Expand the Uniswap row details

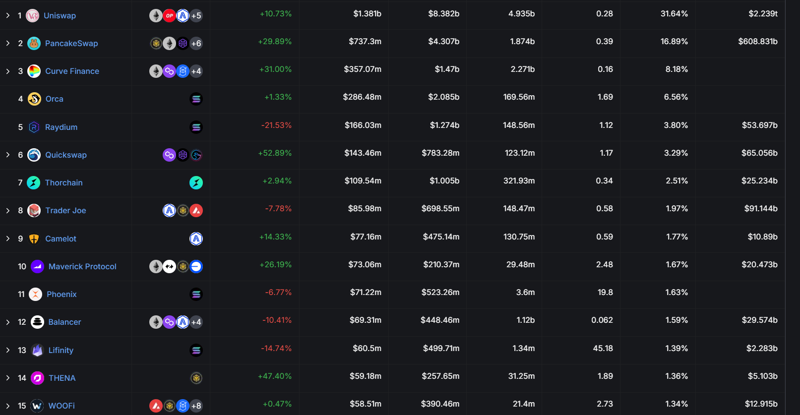pos(7,15)
